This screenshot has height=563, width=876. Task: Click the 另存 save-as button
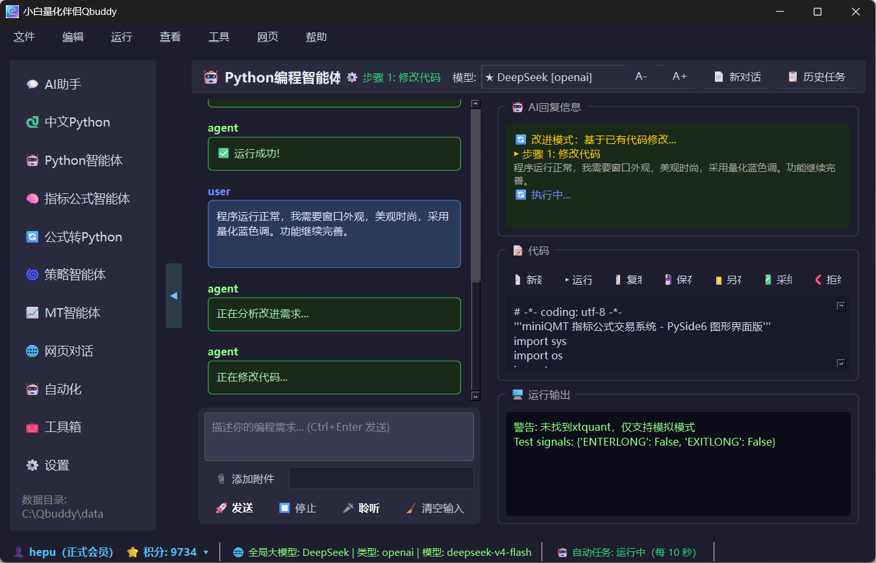[x=728, y=280]
